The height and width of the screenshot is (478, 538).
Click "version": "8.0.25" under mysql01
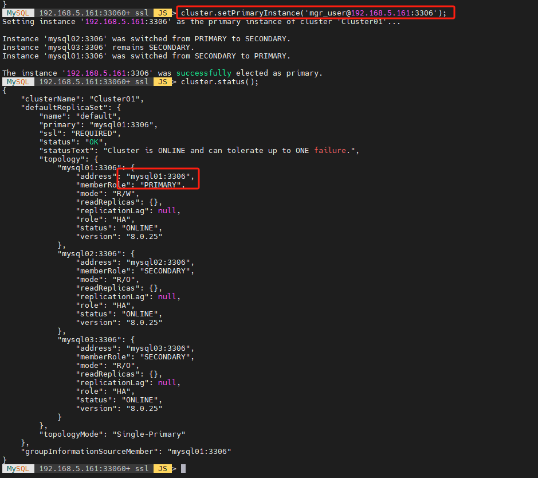(x=119, y=237)
